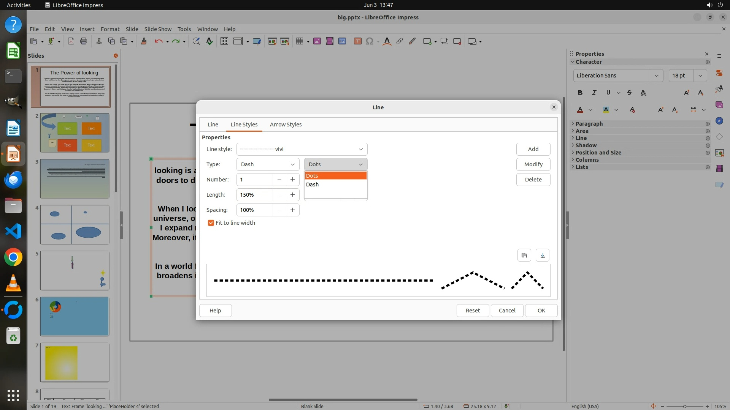
Task: Click the load line styles icon
Action: click(x=524, y=255)
